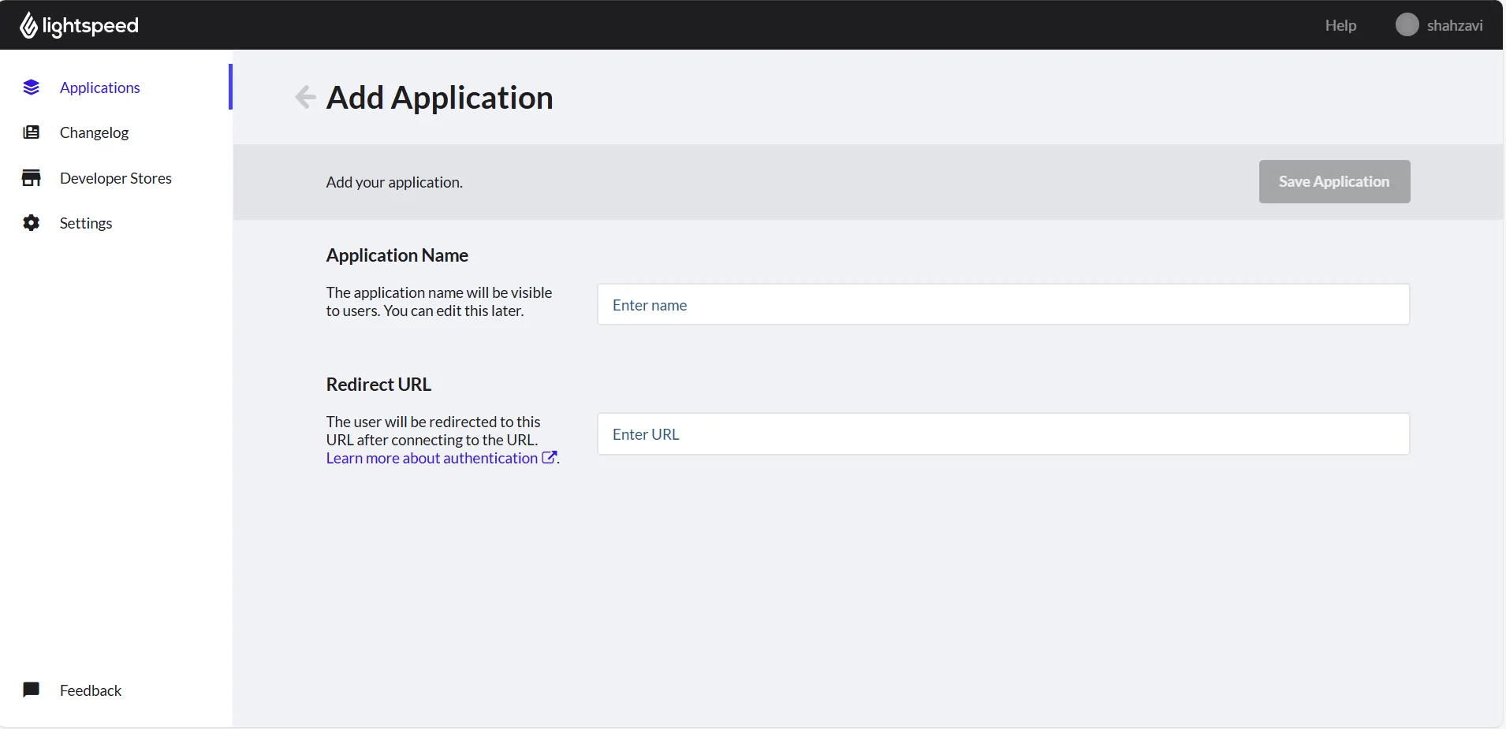This screenshot has width=1506, height=729.
Task: Click the Developer Stores shop icon
Action: (x=31, y=178)
